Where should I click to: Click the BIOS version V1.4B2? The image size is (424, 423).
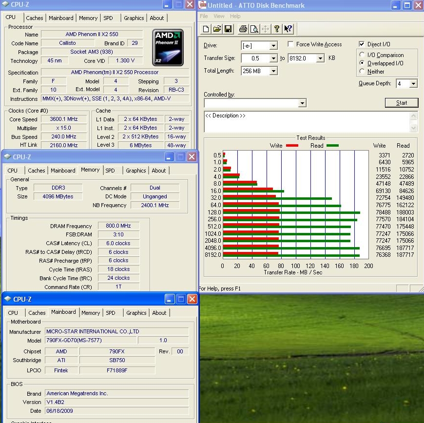(117, 402)
